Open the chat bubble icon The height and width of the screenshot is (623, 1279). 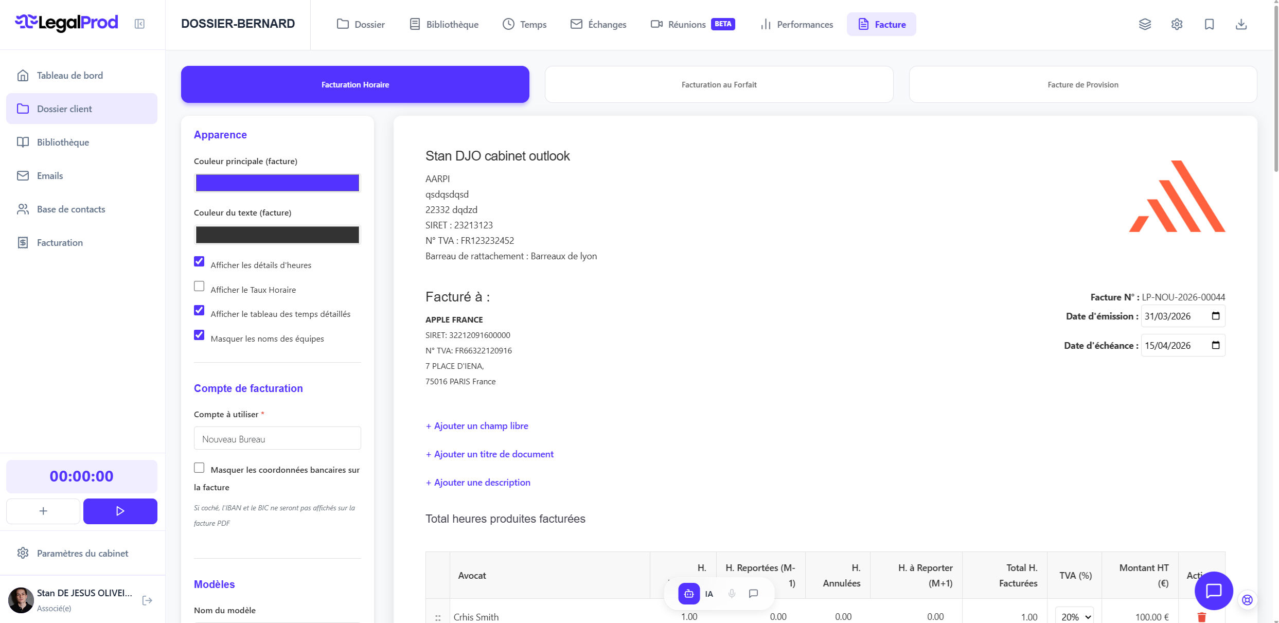pos(753,593)
